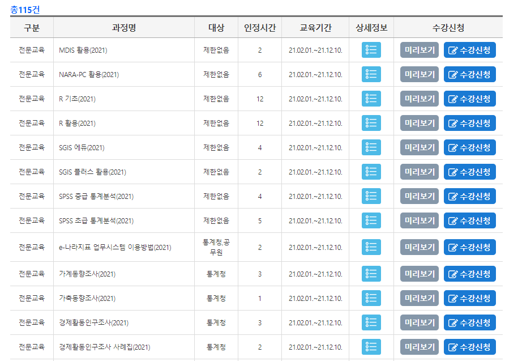Open detail info icon for 경제활동인구조사 사례집(2021)

tap(371, 347)
